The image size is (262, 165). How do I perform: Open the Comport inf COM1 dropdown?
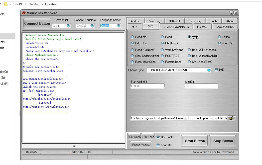point(68,26)
